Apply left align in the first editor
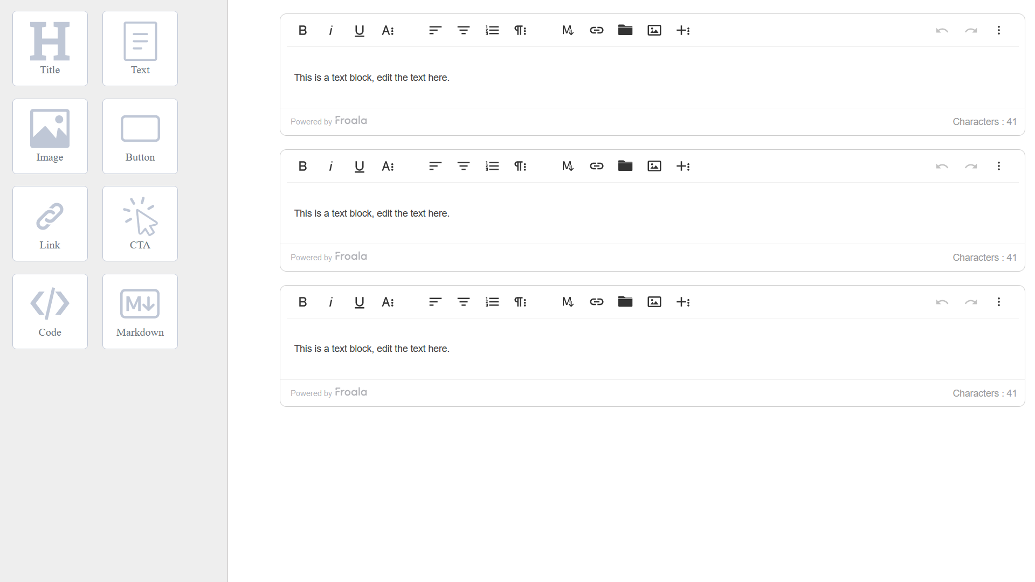 (435, 30)
